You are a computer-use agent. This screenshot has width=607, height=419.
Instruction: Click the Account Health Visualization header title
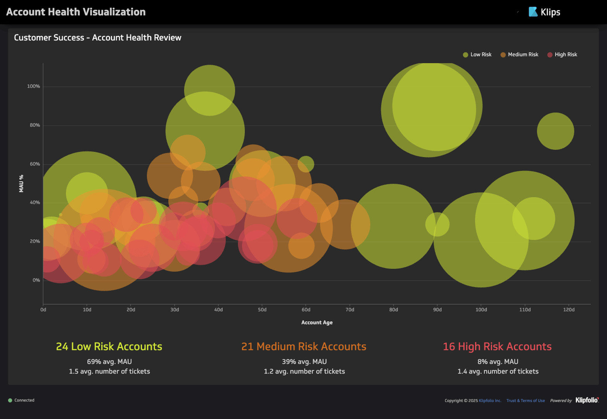(x=76, y=12)
